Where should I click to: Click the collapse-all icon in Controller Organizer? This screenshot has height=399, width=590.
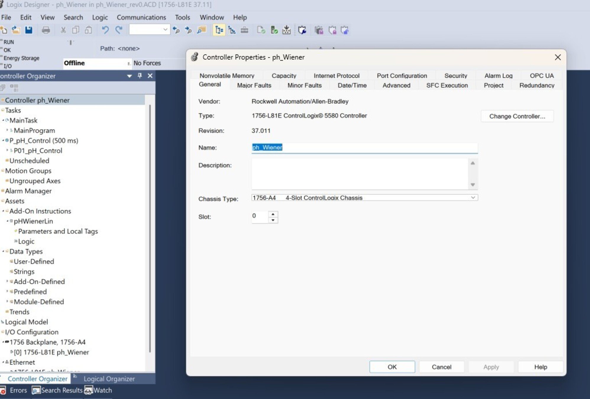[3, 88]
